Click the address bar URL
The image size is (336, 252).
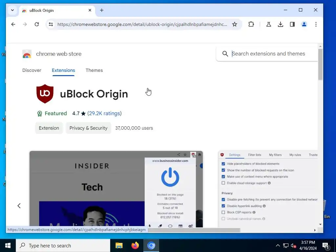click(142, 24)
